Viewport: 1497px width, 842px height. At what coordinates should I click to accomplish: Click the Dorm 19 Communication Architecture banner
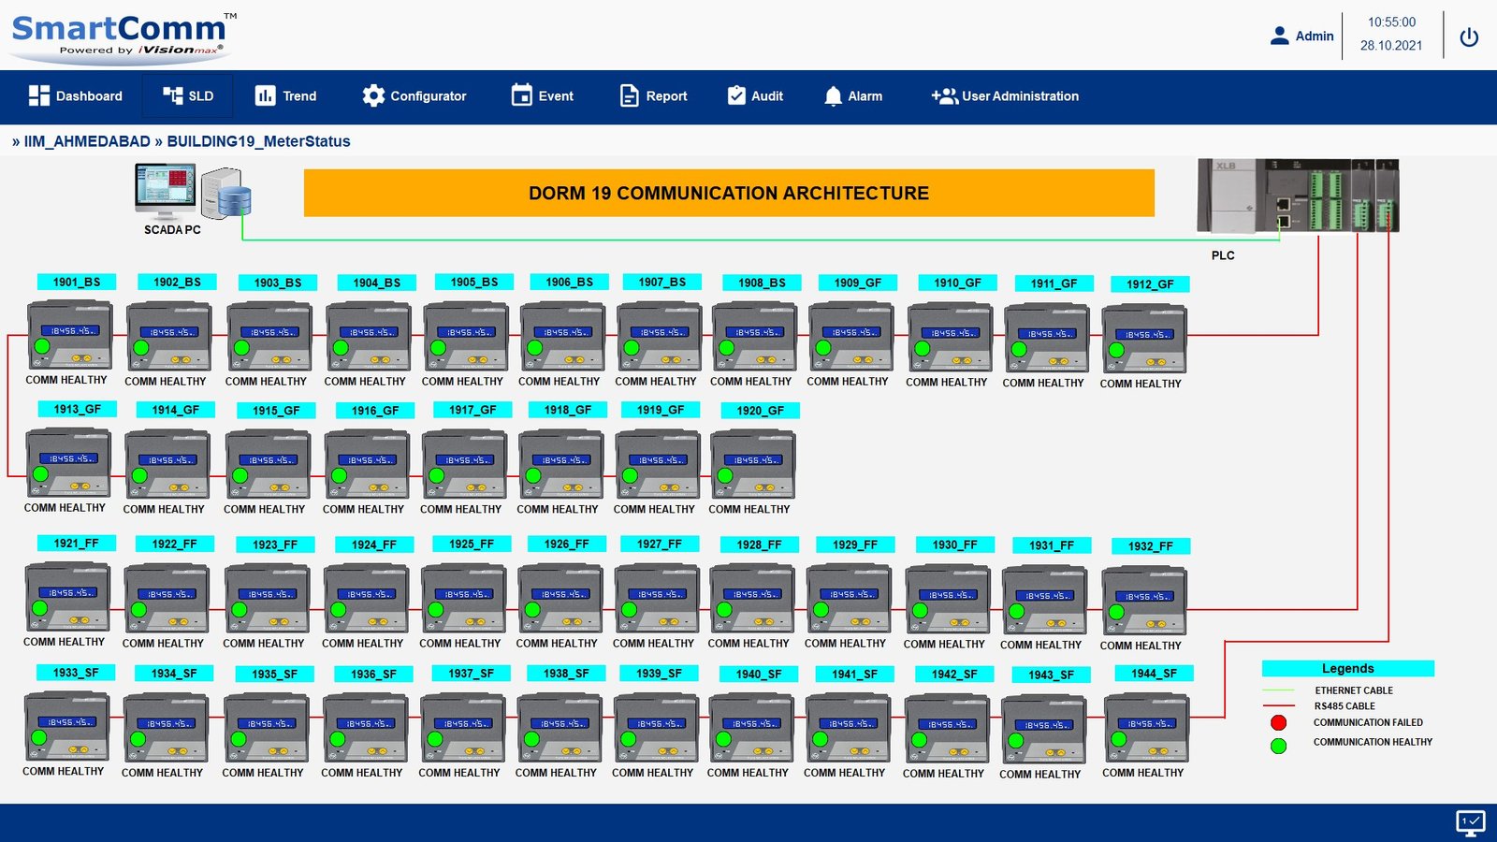729,193
